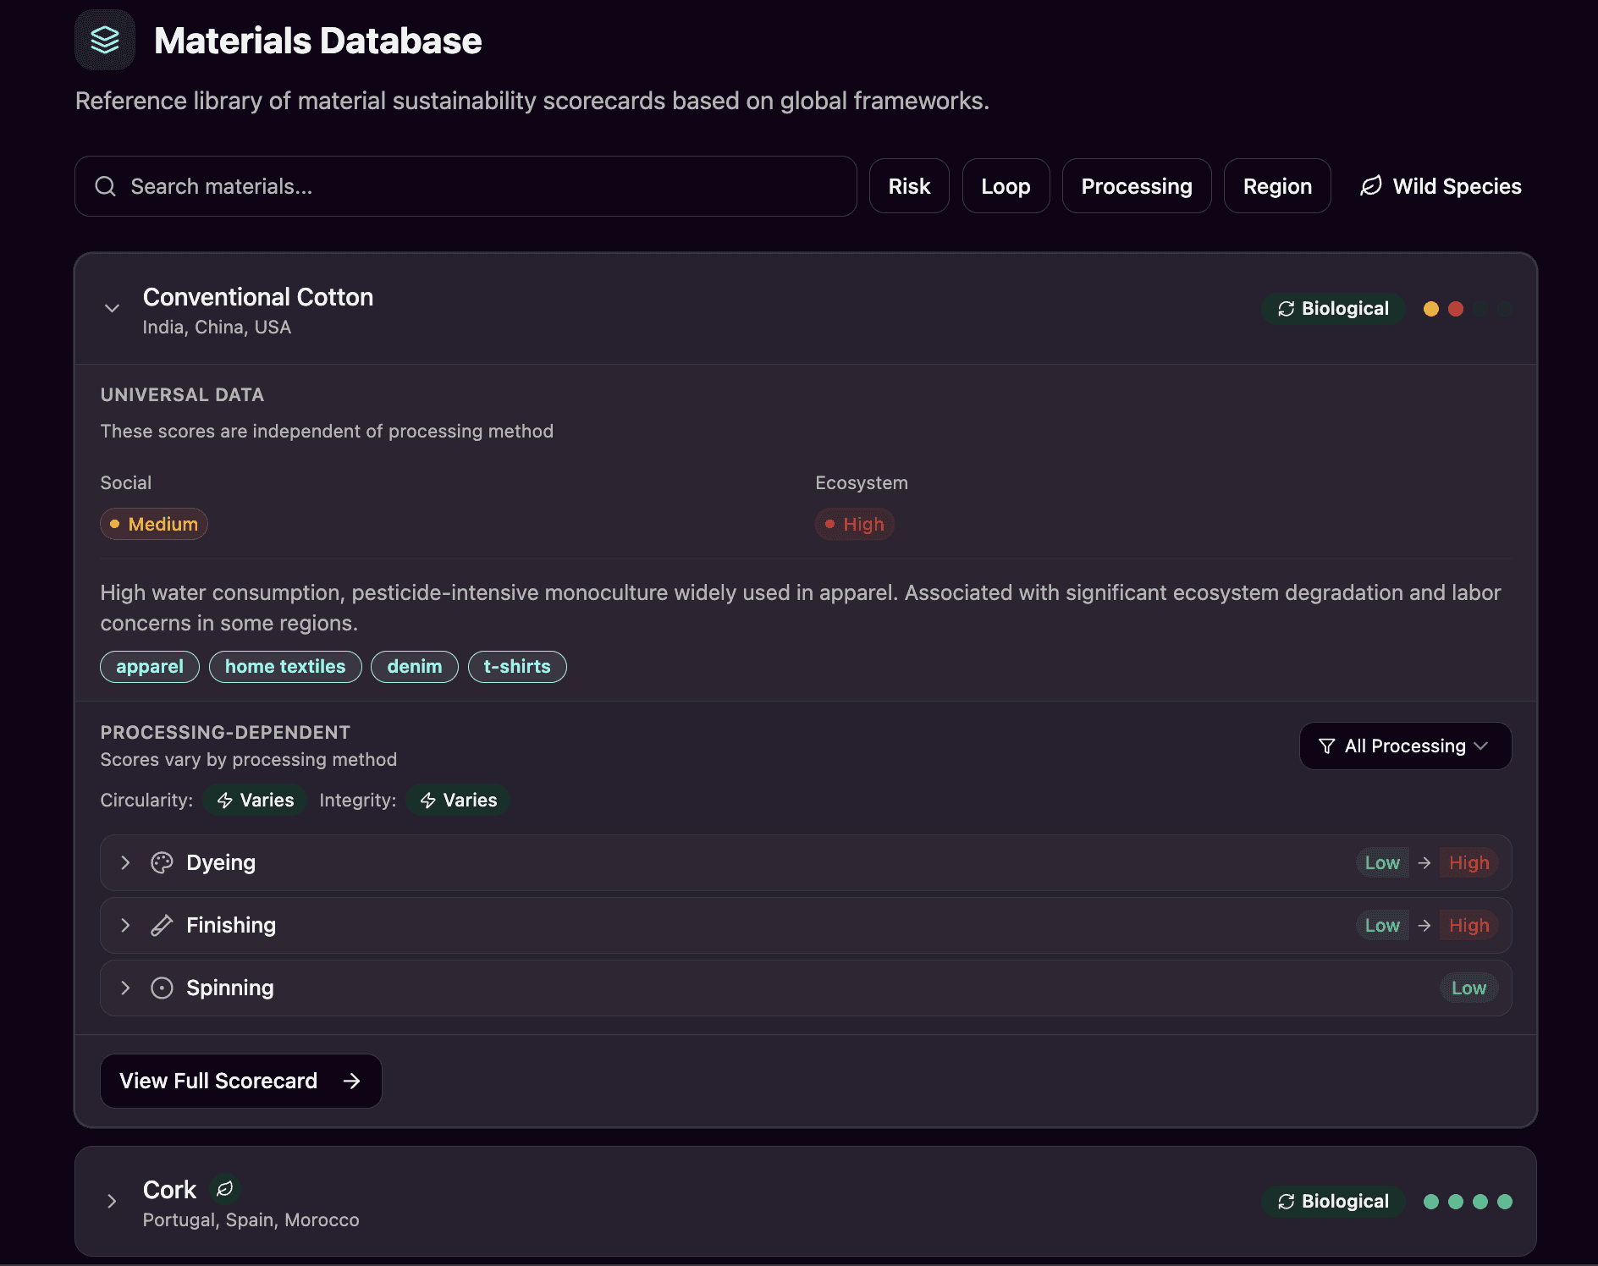Click View Full Scorecard
This screenshot has width=1598, height=1266.
pos(240,1081)
